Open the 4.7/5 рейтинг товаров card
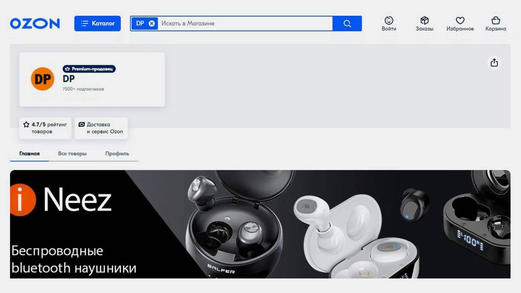Screen dimensions: 521x293 click(45, 128)
